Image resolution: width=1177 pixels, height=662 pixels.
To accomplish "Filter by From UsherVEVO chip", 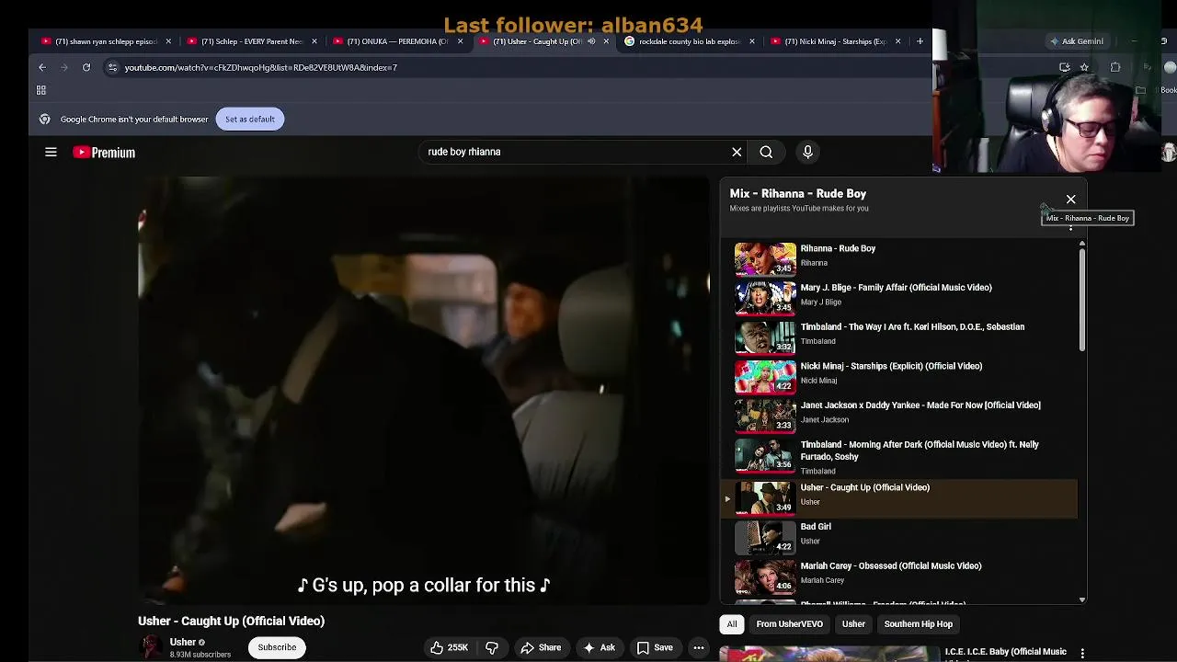I will point(789,624).
